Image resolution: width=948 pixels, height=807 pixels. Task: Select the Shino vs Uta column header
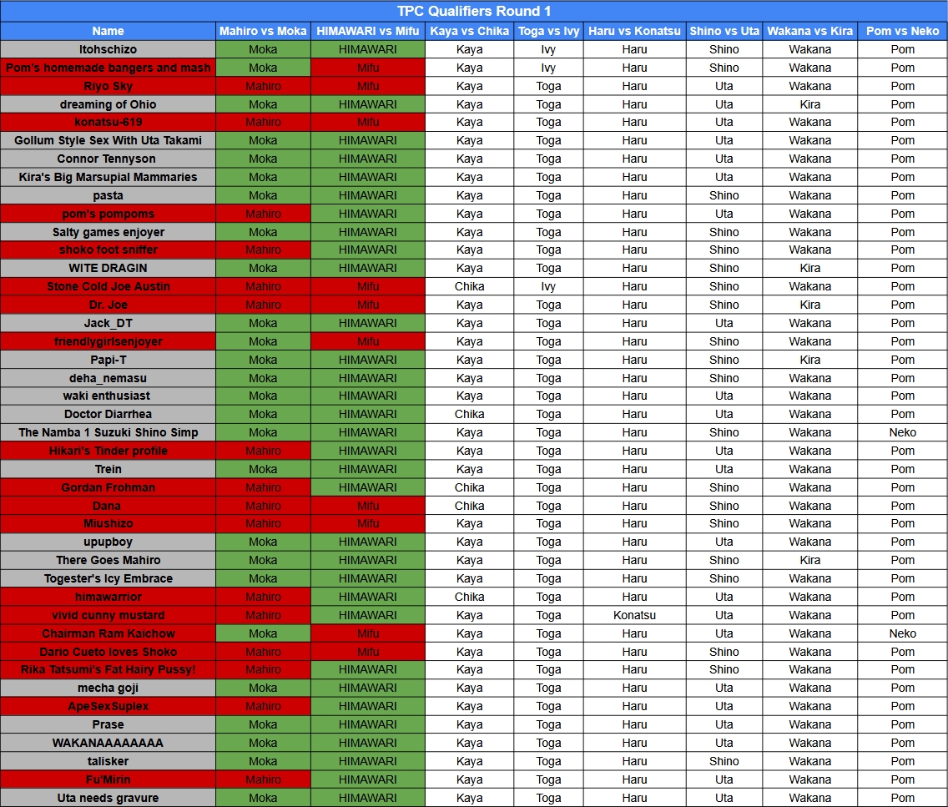[724, 31]
